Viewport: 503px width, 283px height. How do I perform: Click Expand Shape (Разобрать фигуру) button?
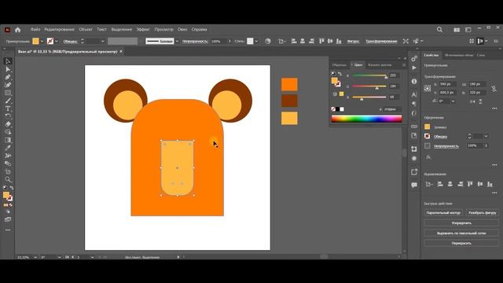coord(482,213)
